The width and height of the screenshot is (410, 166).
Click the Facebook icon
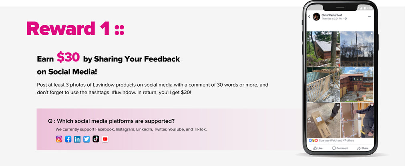pos(68,139)
